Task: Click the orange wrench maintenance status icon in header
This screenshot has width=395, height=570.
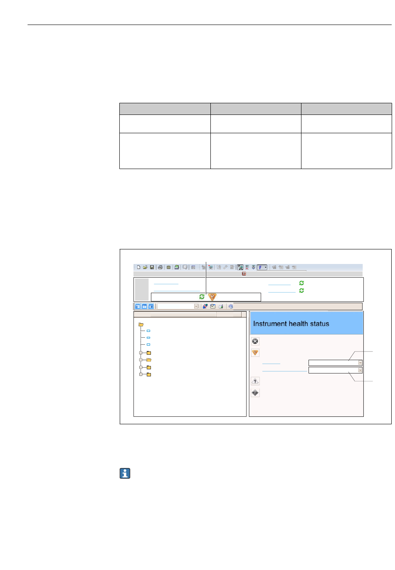Action: pyautogui.click(x=212, y=297)
